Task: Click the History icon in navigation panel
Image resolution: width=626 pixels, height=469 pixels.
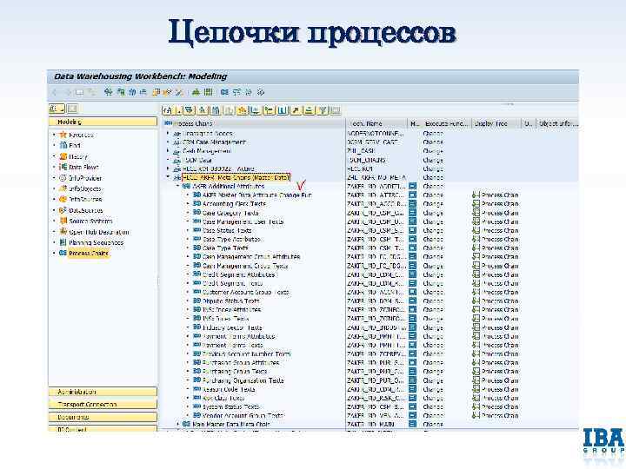Action: tap(63, 156)
